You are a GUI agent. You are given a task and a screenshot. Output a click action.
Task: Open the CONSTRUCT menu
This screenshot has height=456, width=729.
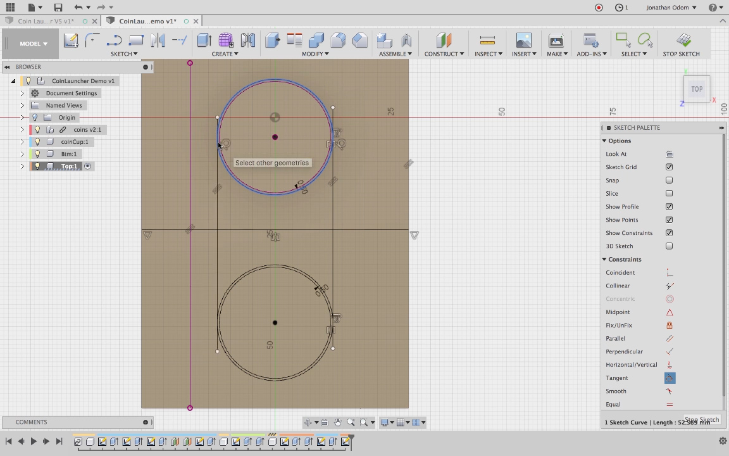pyautogui.click(x=444, y=54)
